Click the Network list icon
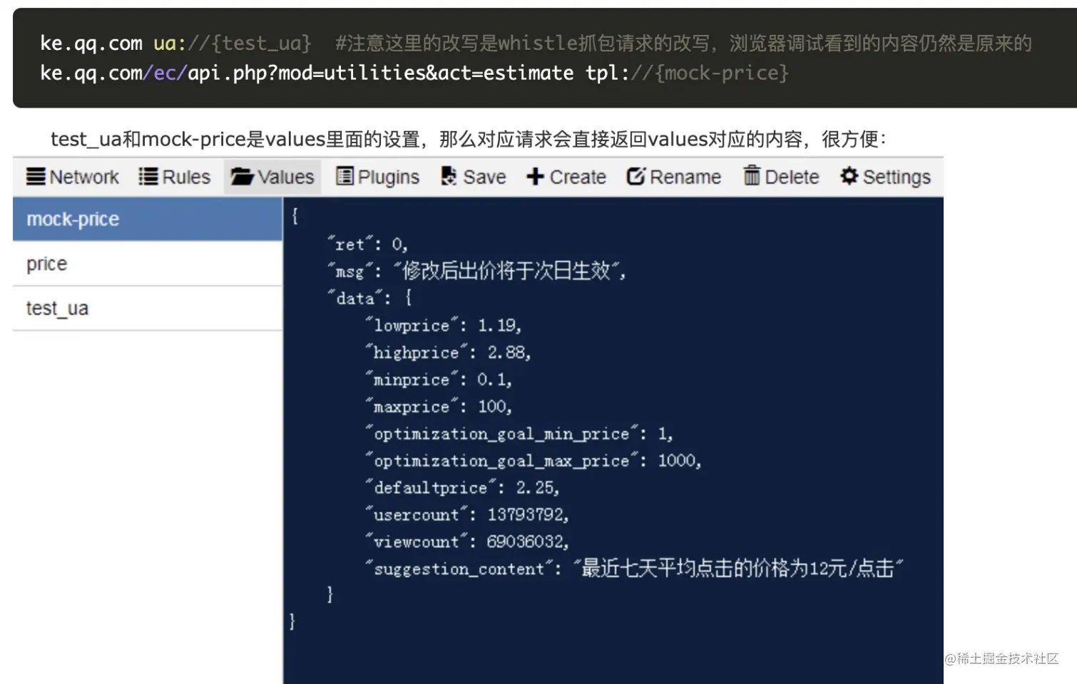The image size is (1077, 684). 36,176
